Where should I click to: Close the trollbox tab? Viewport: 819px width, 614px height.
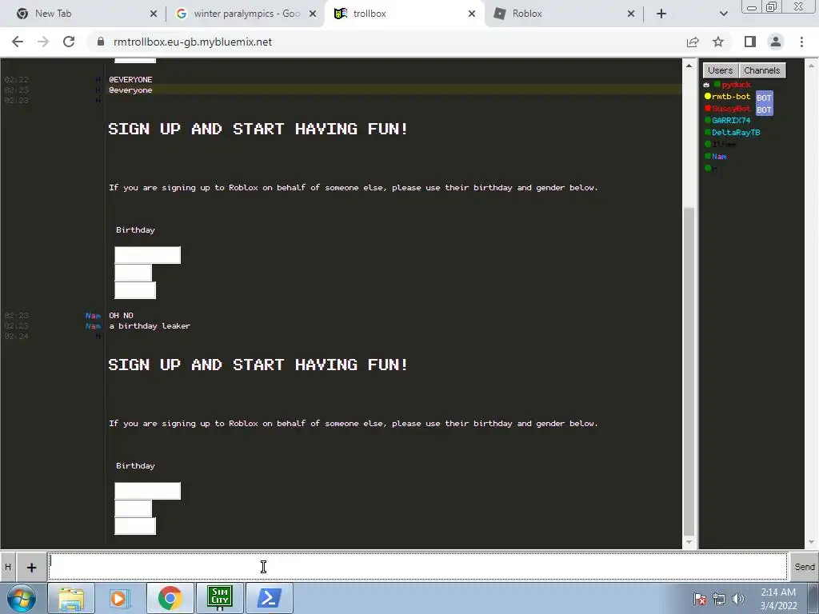472,14
